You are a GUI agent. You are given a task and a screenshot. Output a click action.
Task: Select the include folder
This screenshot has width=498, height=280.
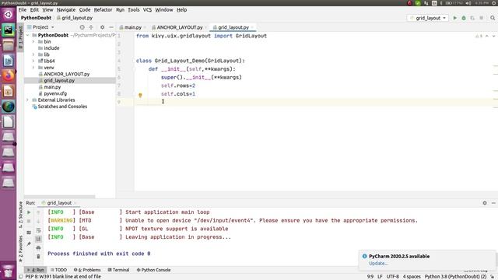pos(51,48)
